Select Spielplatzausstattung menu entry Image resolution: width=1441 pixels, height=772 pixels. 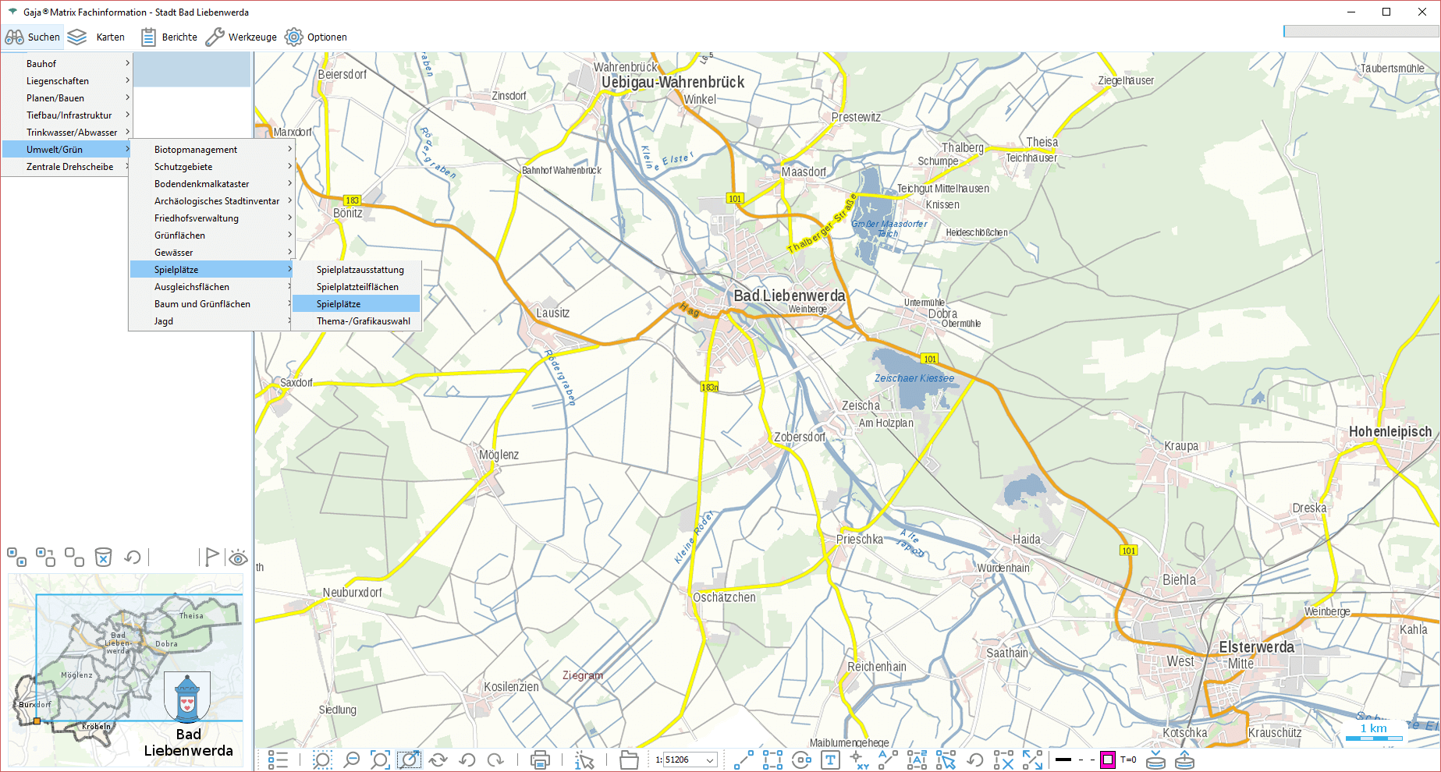(x=360, y=270)
